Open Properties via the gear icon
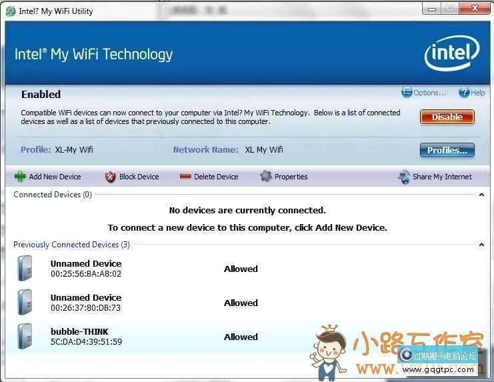 (x=266, y=177)
